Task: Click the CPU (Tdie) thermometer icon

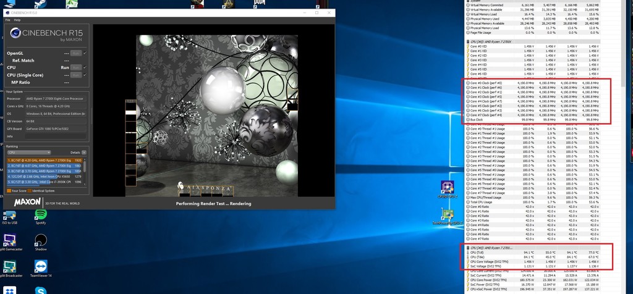Action: click(x=468, y=257)
